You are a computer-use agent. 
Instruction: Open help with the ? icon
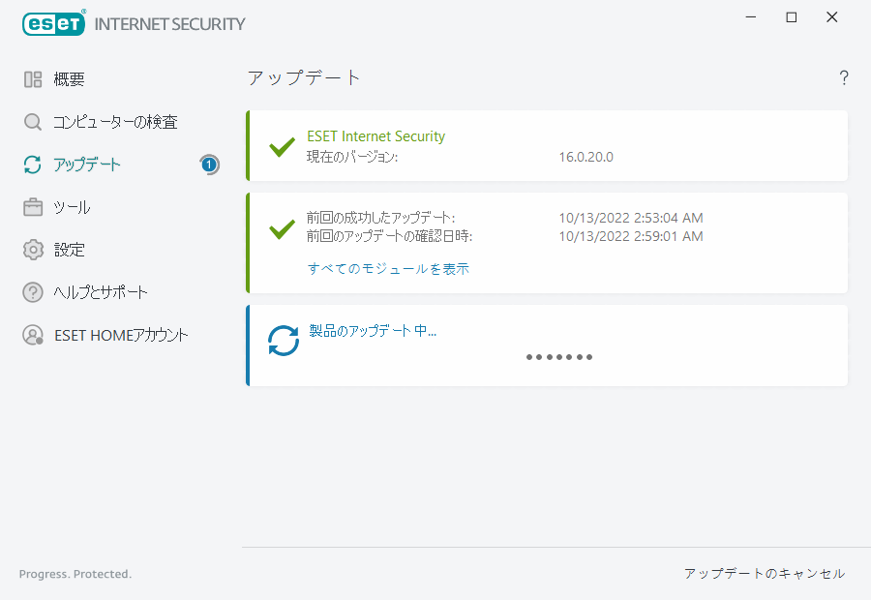click(843, 77)
